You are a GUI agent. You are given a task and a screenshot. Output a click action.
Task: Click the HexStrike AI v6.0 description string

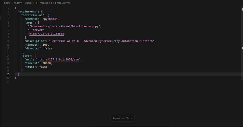pyautogui.click(x=102, y=41)
